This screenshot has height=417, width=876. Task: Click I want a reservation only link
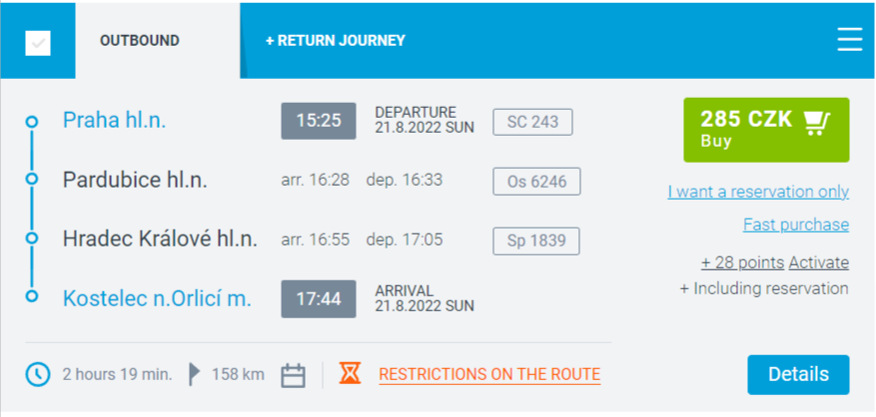(x=758, y=192)
